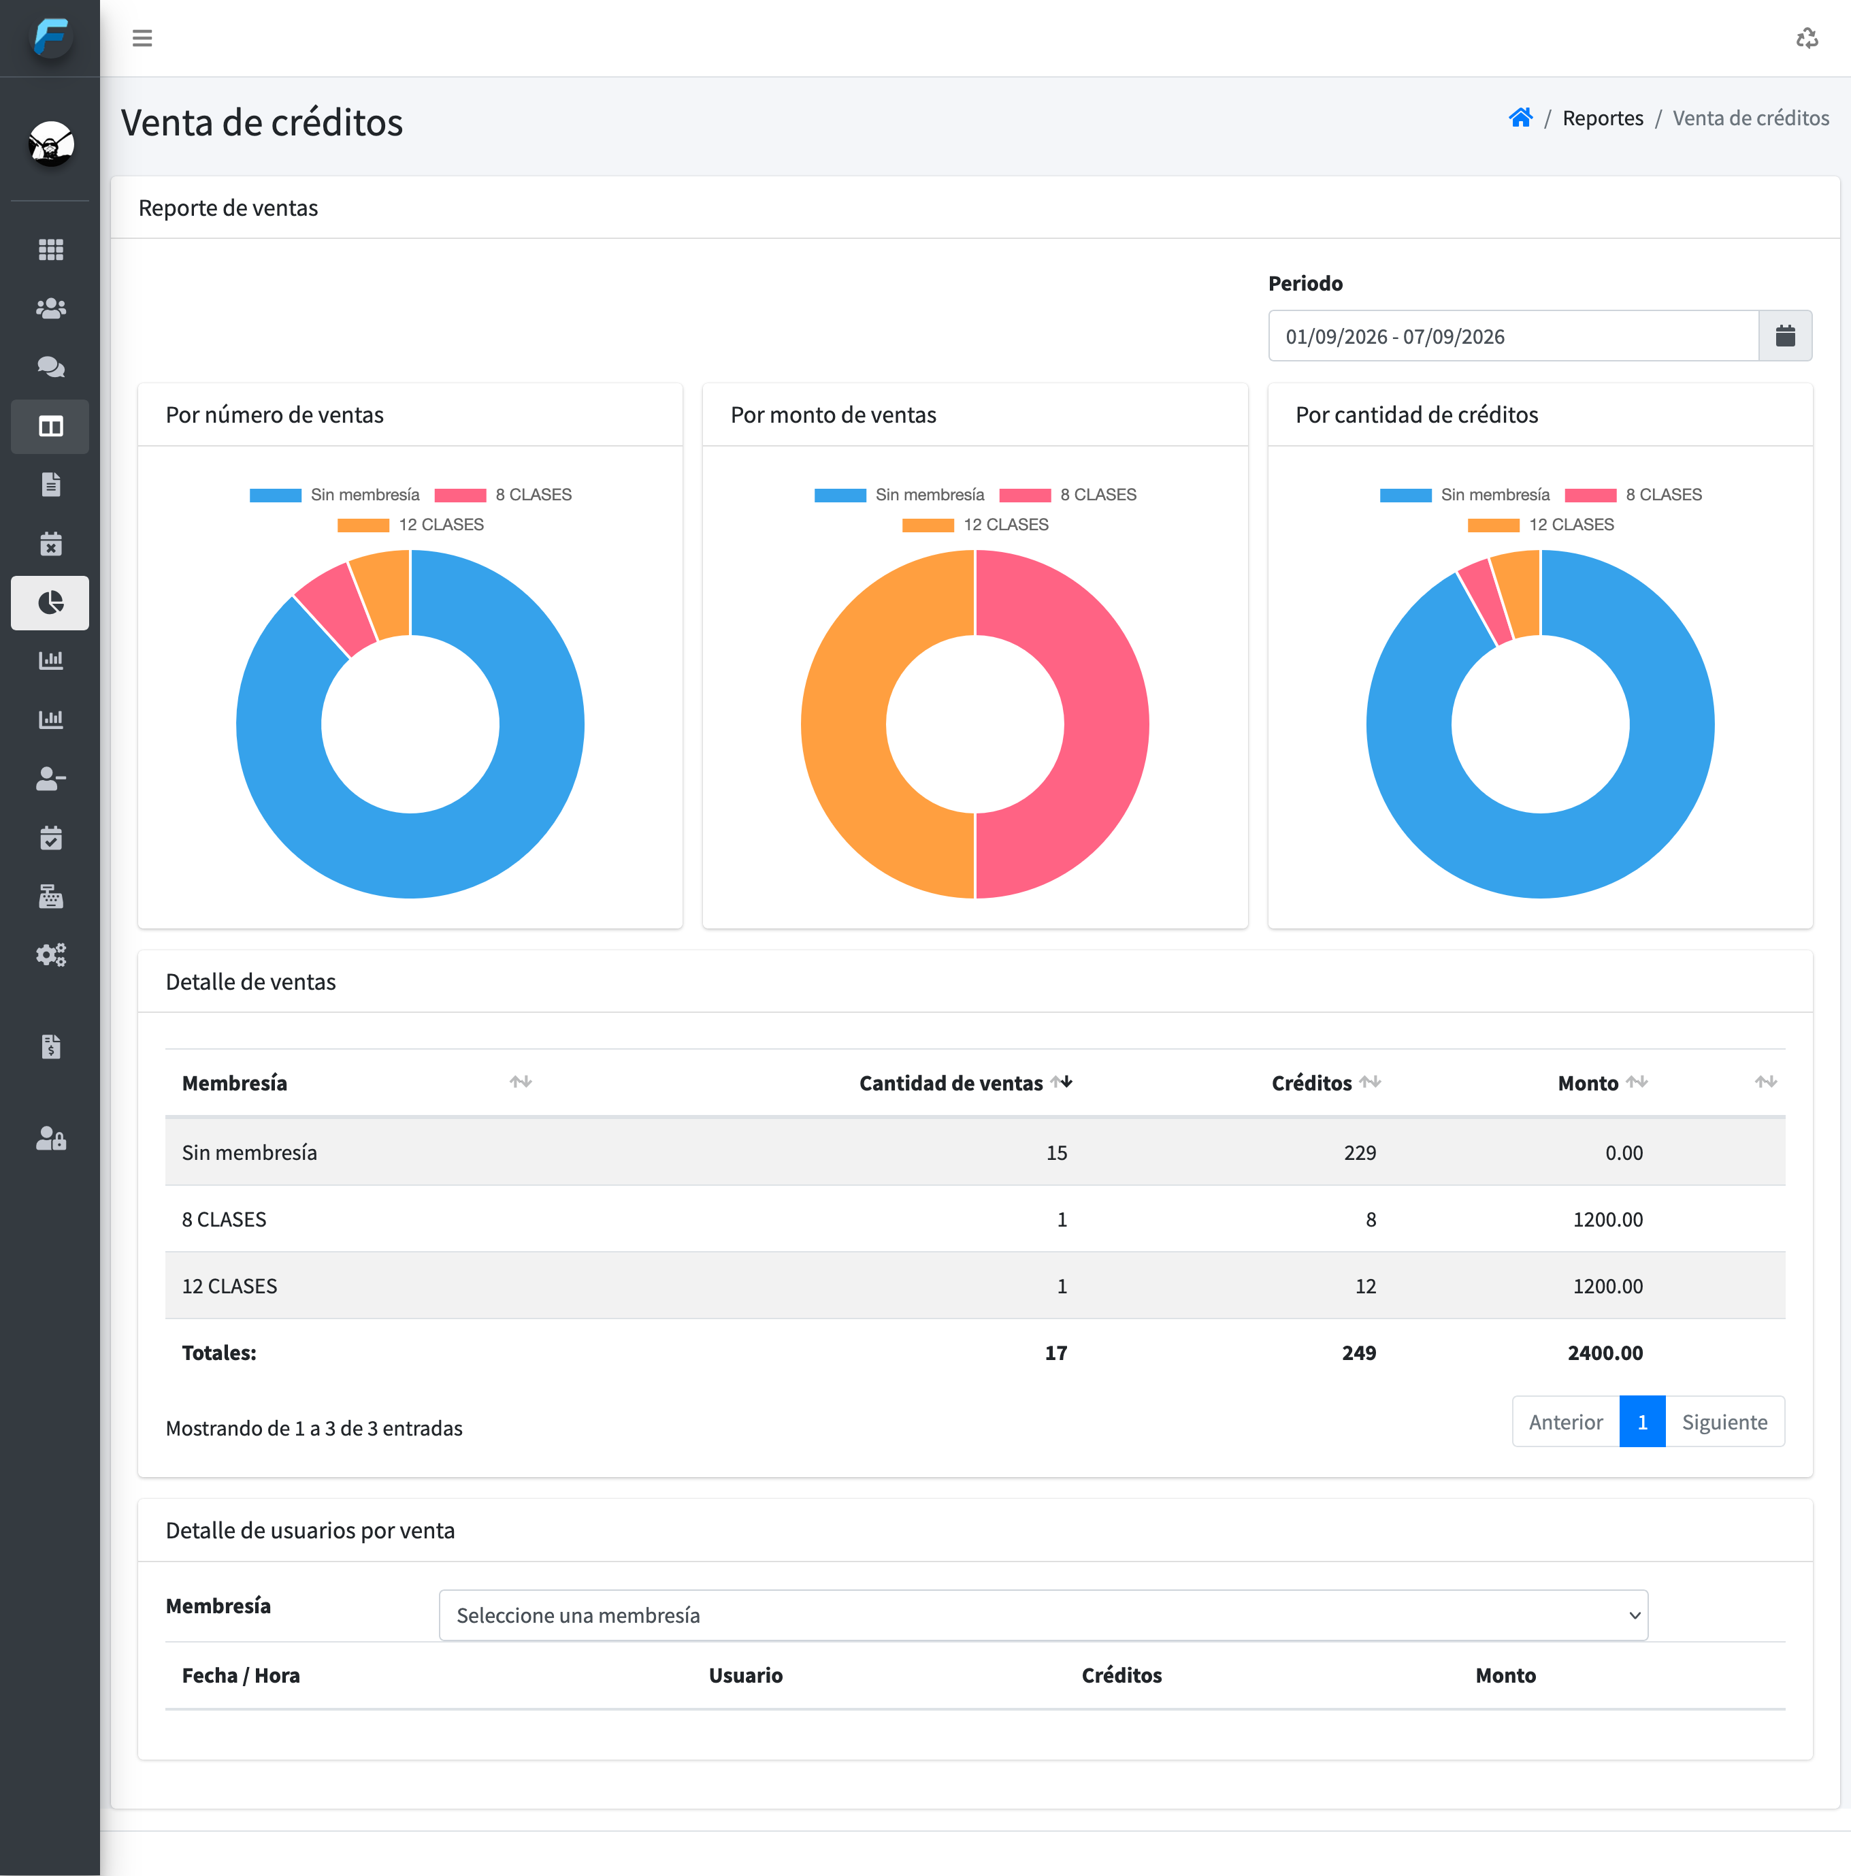
Task: Open the Seleccione una membresía dropdown
Action: coord(1043,1615)
